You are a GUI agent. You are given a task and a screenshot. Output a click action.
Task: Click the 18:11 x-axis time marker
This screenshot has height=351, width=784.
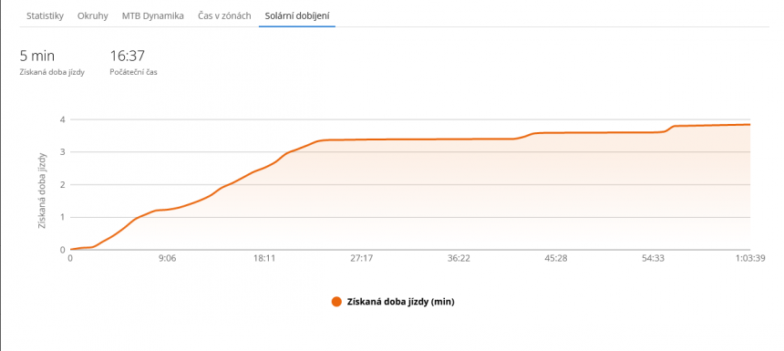point(264,259)
